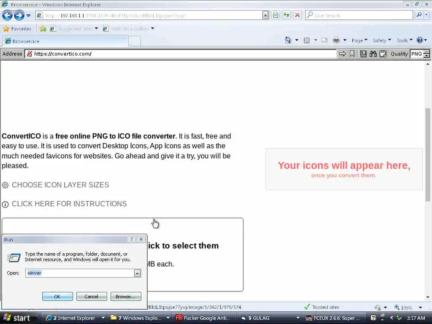
Task: Open Web Slice Gallery favorites link
Action: pyautogui.click(x=129, y=29)
